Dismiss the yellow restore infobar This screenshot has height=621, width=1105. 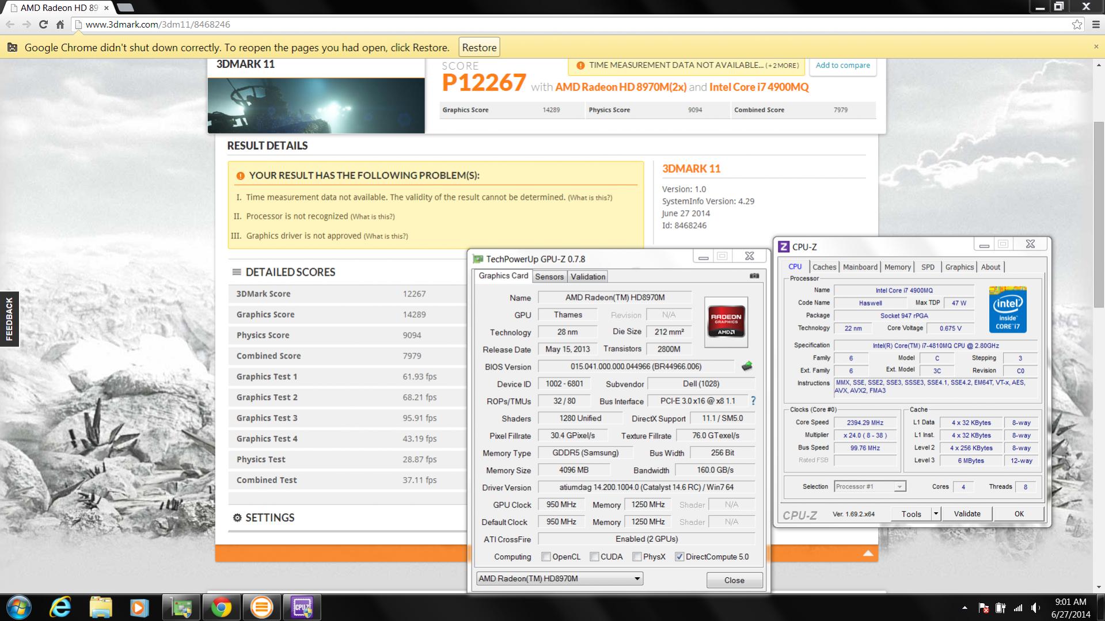1096,47
